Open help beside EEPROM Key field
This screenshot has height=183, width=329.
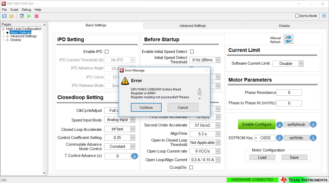[x=279, y=138]
